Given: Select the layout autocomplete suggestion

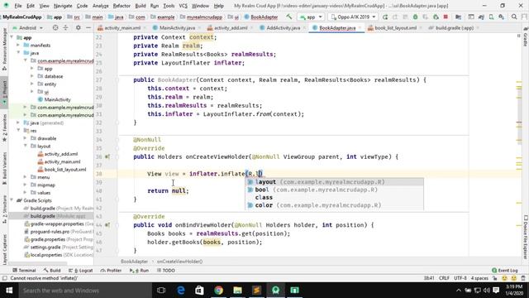Looking at the screenshot, I should pyautogui.click(x=334, y=182).
